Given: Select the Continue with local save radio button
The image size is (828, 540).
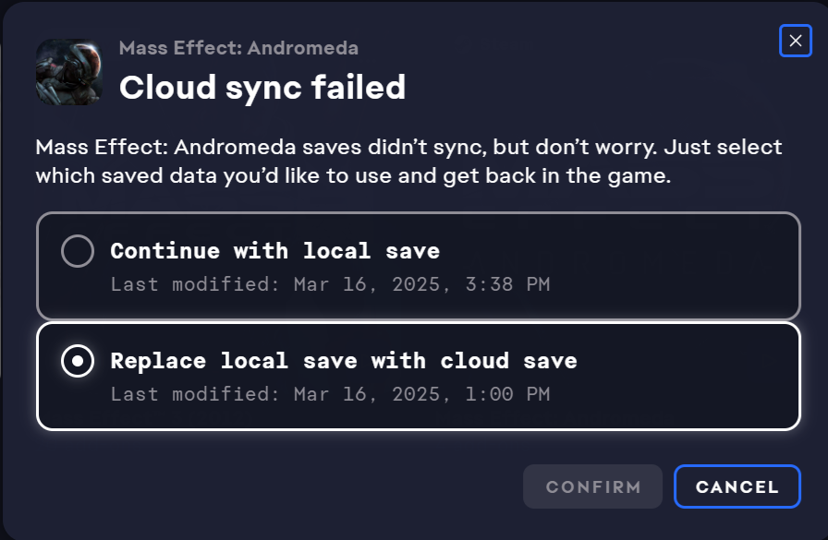Looking at the screenshot, I should point(77,251).
